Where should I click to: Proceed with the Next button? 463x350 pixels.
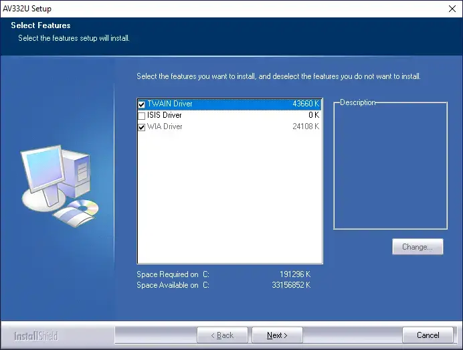277,335
